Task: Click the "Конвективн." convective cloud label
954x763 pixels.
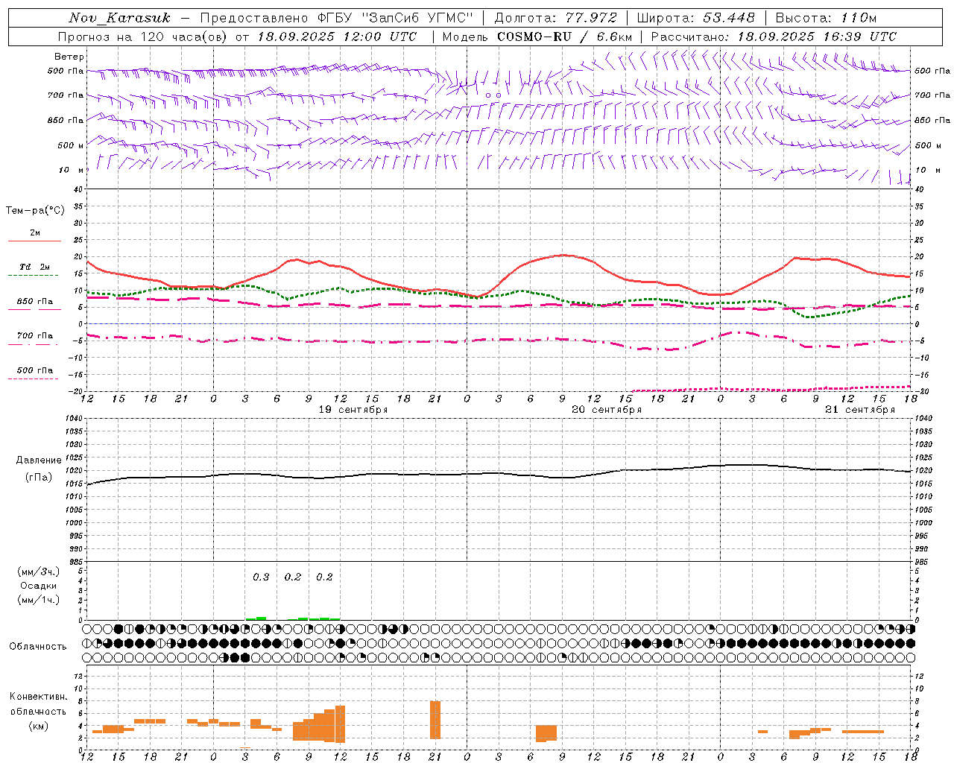Action: [x=39, y=697]
